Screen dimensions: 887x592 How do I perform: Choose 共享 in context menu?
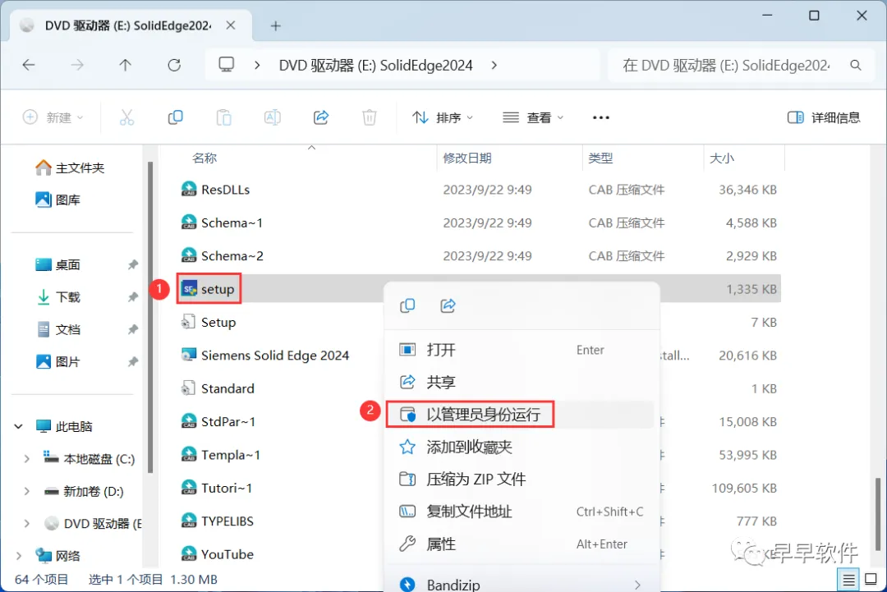point(522,383)
